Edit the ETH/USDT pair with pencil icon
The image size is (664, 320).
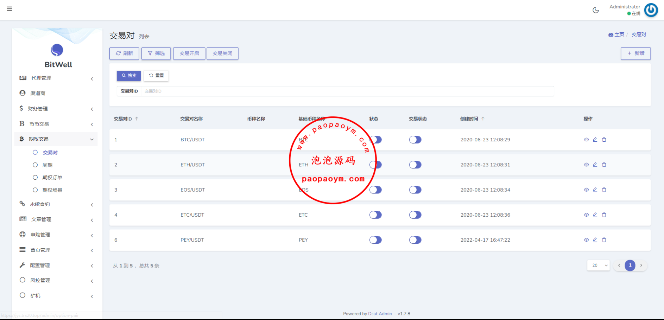(595, 165)
